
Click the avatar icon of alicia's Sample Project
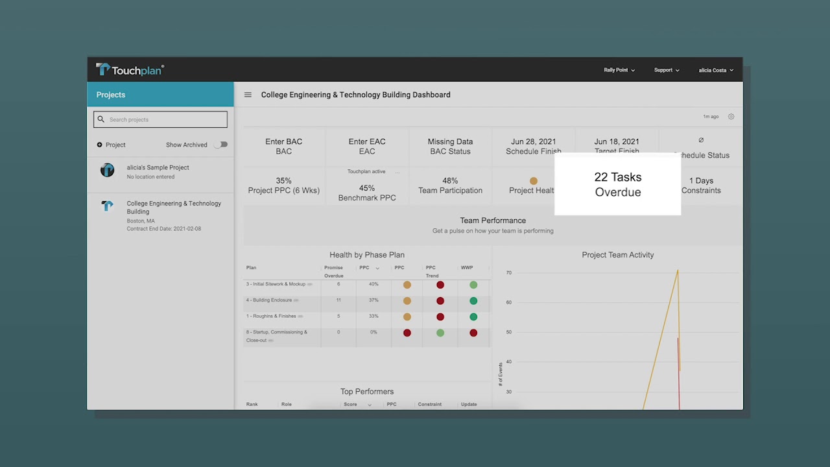108,171
